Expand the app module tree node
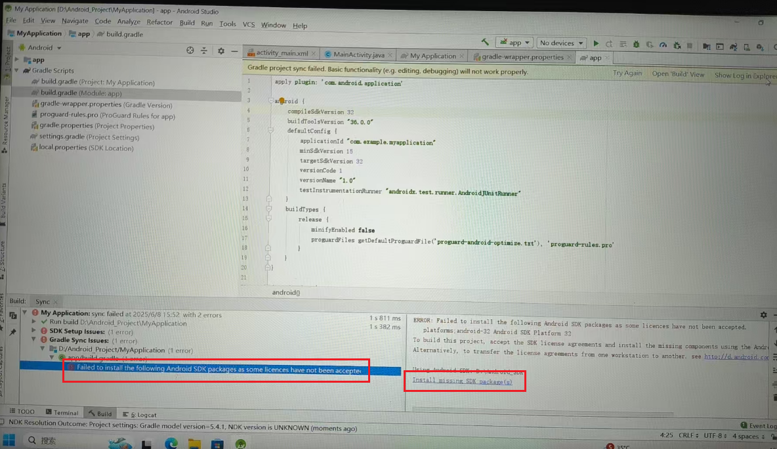The height and width of the screenshot is (449, 777). click(17, 60)
